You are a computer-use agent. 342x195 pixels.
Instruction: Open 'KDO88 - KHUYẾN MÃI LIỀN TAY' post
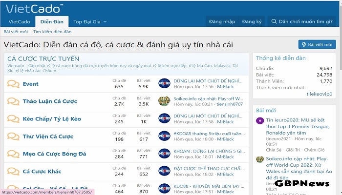click(209, 186)
